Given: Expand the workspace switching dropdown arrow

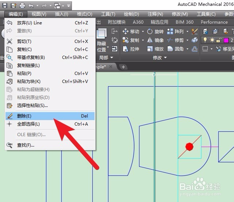Looking at the screenshot, I should (63, 6).
